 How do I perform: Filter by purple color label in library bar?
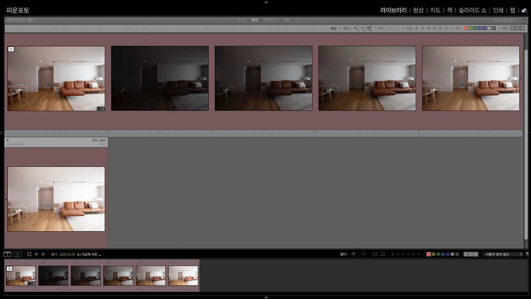pos(484,28)
